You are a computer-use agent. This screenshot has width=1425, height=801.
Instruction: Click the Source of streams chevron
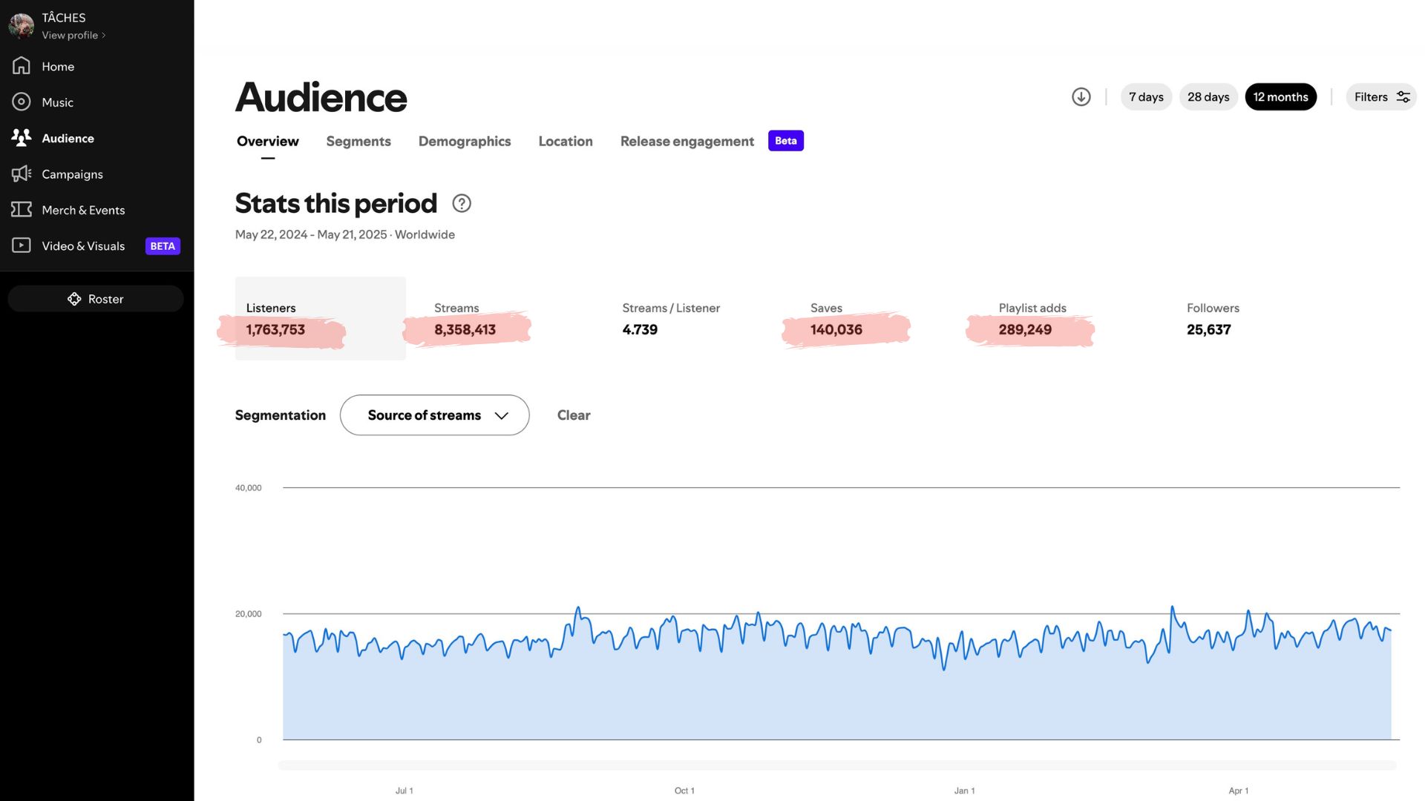point(501,415)
